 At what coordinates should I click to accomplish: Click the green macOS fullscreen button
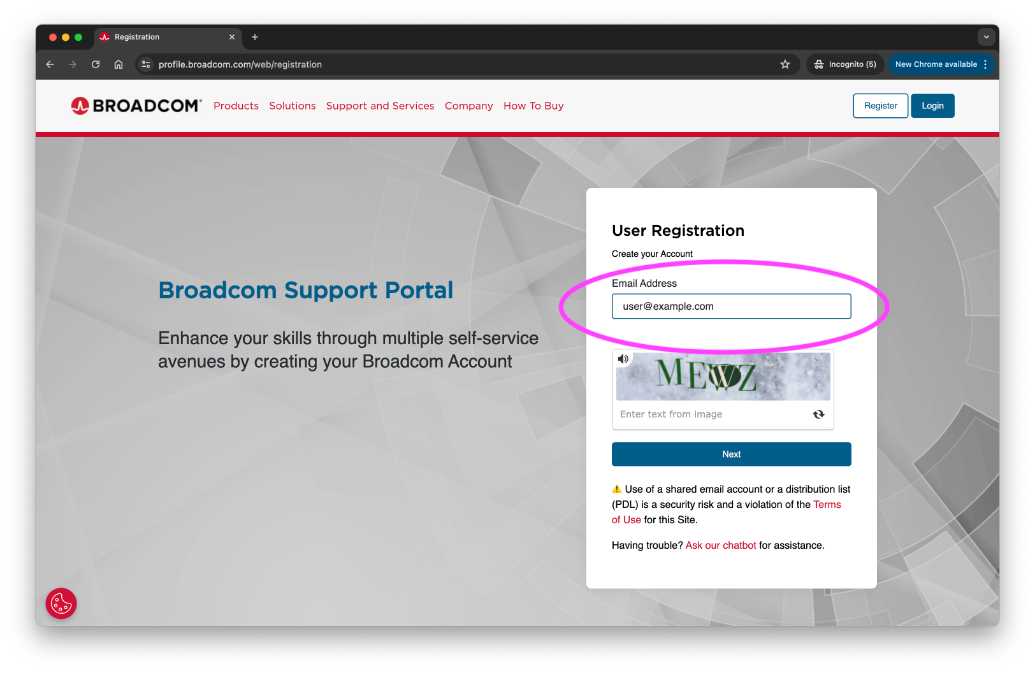tap(78, 37)
